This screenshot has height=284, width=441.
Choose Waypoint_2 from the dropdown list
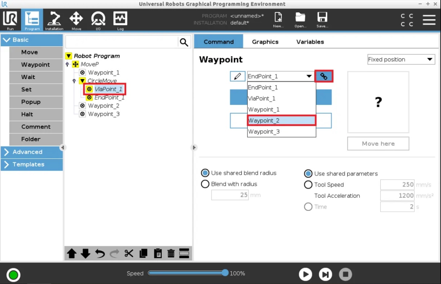[281, 120]
